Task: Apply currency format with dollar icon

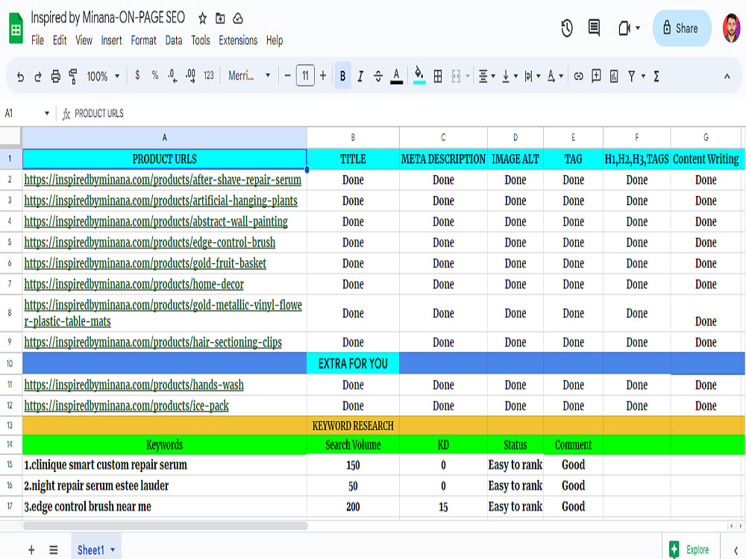Action: pyautogui.click(x=137, y=75)
